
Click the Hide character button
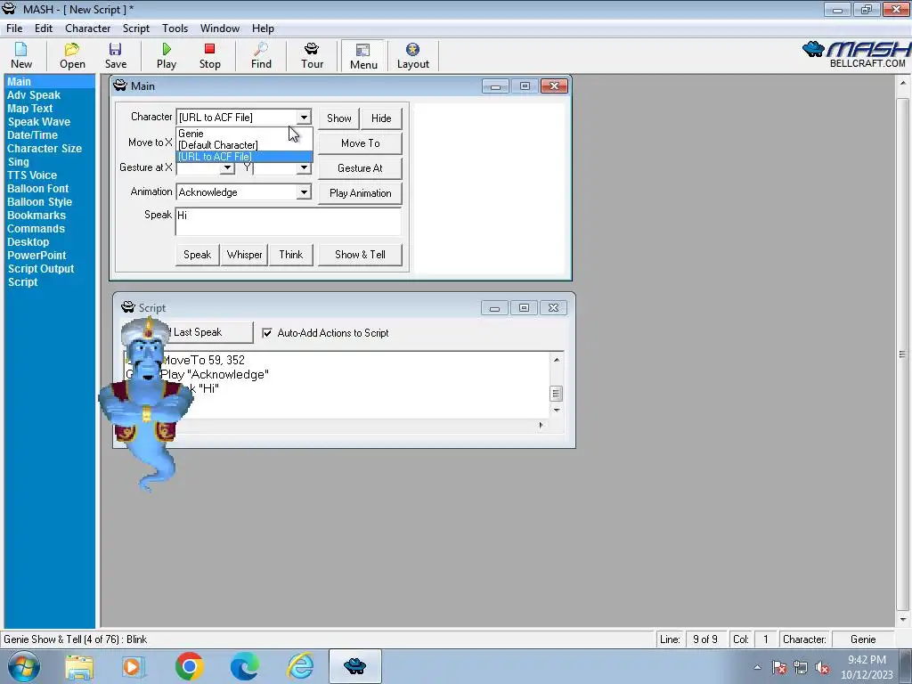pyautogui.click(x=381, y=118)
